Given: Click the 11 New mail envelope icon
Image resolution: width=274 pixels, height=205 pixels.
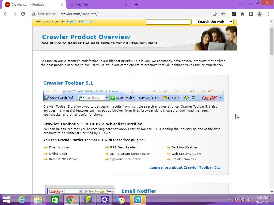Looking at the screenshot, I should tap(165, 98).
